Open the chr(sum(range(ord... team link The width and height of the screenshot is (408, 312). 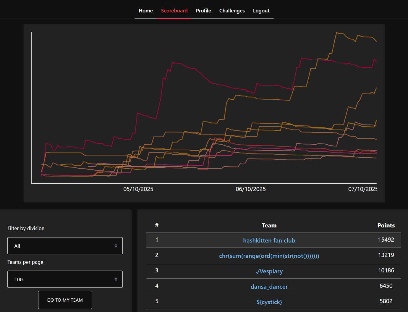(269, 256)
